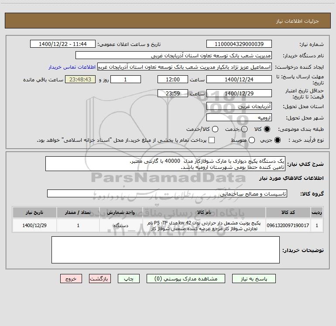Select the جزیی purchase type radio
The image size is (336, 326).
click(x=277, y=140)
